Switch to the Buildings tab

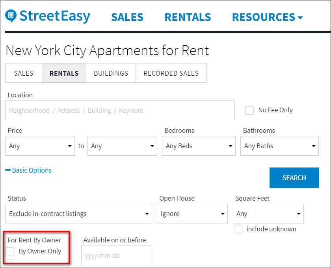(111, 73)
